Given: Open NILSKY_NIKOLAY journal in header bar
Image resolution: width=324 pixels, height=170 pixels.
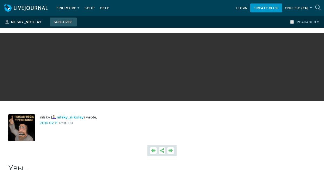Looking at the screenshot, I should [26, 22].
